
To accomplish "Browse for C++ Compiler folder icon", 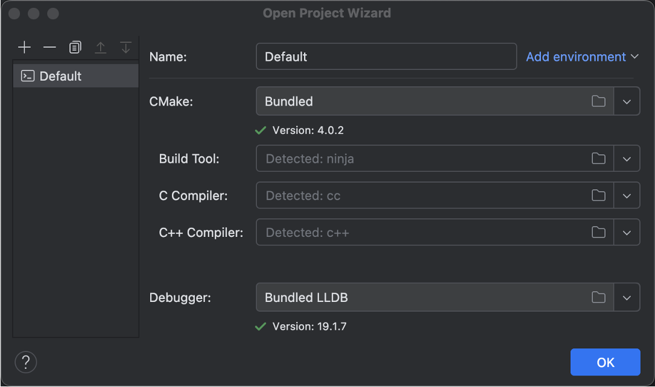I will [598, 233].
